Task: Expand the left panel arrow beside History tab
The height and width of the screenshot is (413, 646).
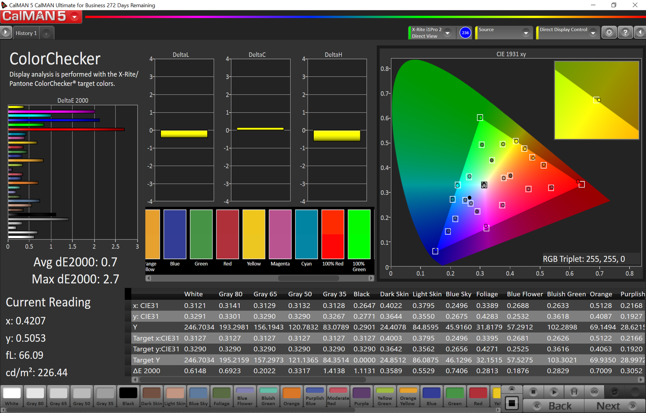Action: click(6, 32)
